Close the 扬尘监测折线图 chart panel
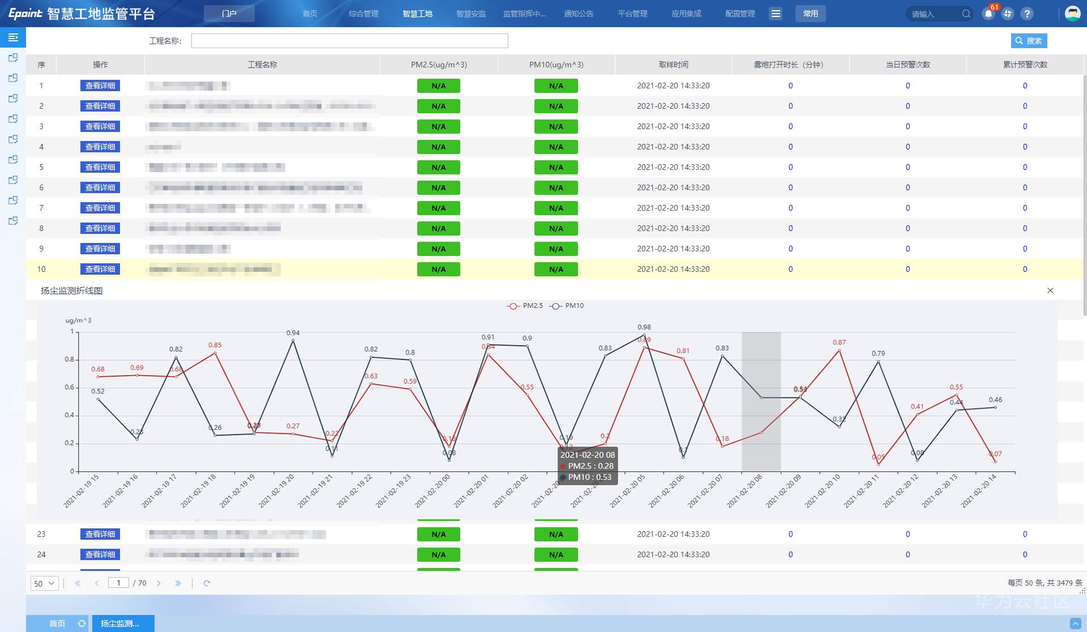Image resolution: width=1087 pixels, height=632 pixels. (x=1050, y=291)
